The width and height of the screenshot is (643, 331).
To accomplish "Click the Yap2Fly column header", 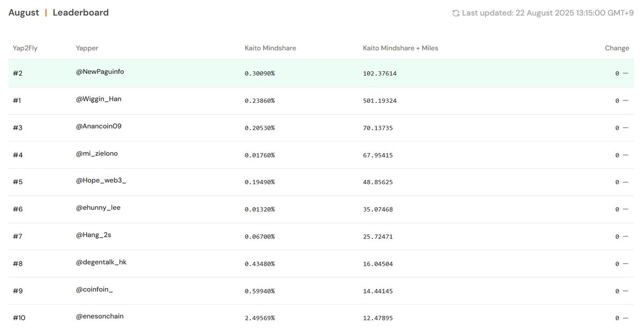I will (x=25, y=48).
